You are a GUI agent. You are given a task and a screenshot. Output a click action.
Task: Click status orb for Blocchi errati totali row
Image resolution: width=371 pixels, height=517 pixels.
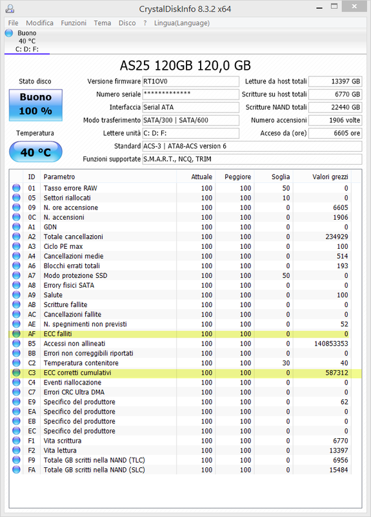pyautogui.click(x=16, y=266)
